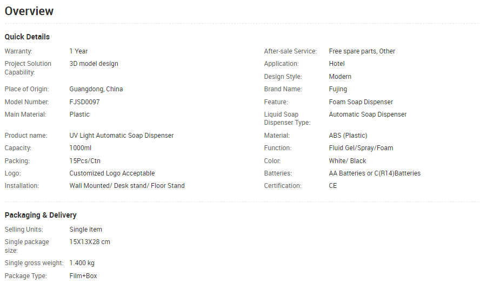This screenshot has height=283, width=480.
Task: Click the 3D model design value
Action: tap(94, 64)
